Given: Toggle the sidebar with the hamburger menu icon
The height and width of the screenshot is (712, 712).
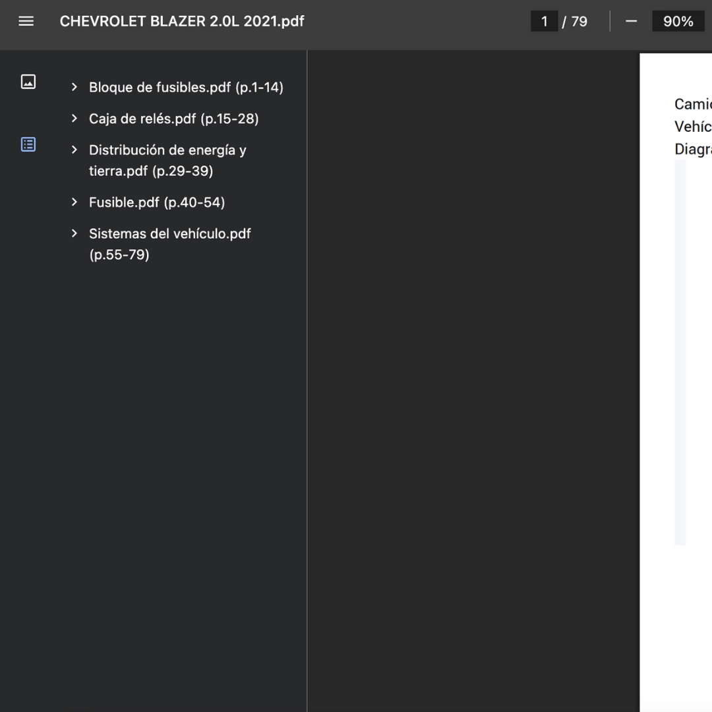Looking at the screenshot, I should click(26, 21).
